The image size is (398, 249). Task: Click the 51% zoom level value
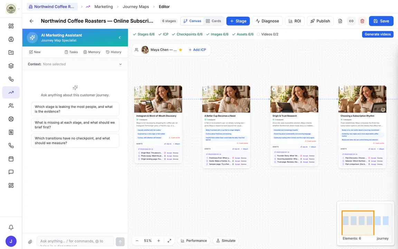coord(148,241)
